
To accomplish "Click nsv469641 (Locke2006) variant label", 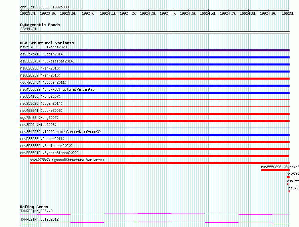I will coord(41,110).
